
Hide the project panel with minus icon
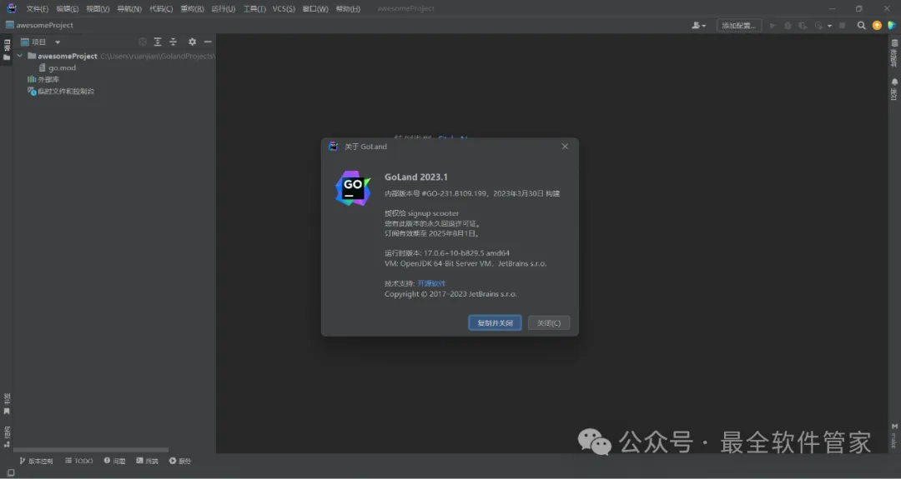(208, 42)
